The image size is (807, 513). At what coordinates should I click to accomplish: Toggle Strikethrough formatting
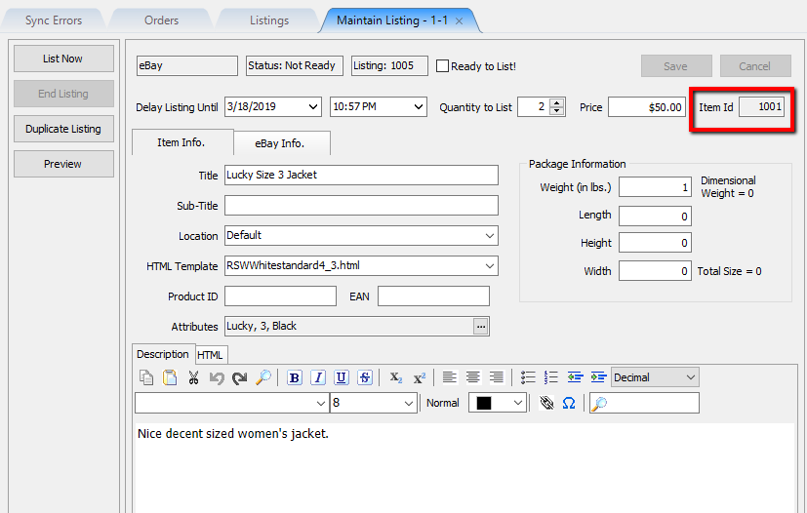[x=365, y=377]
